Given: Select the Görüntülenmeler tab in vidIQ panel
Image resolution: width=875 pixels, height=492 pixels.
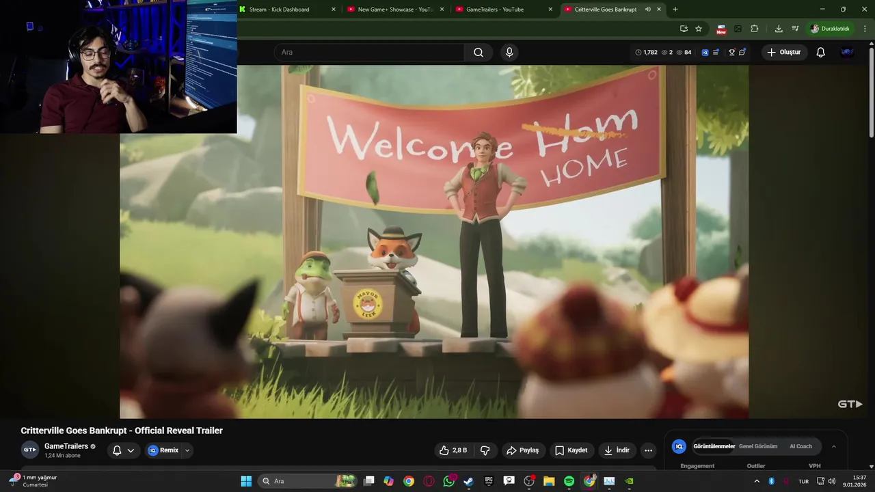Looking at the screenshot, I should click(x=714, y=446).
